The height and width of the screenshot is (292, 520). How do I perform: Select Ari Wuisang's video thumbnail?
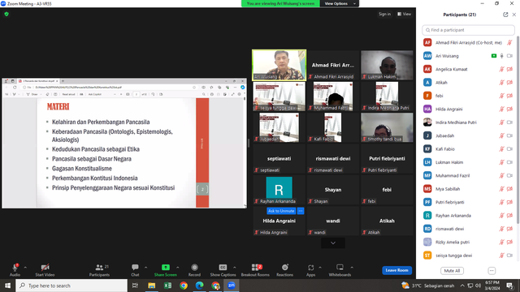click(x=279, y=65)
